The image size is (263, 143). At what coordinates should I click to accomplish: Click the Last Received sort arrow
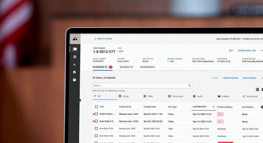coord(213,107)
